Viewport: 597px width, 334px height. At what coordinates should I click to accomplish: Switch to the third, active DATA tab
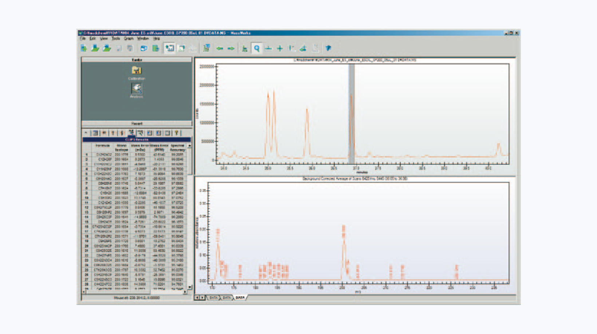tap(240, 298)
